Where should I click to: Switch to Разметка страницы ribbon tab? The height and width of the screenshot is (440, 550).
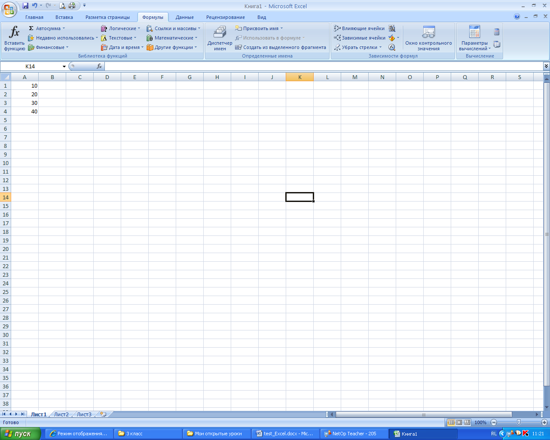tap(107, 17)
